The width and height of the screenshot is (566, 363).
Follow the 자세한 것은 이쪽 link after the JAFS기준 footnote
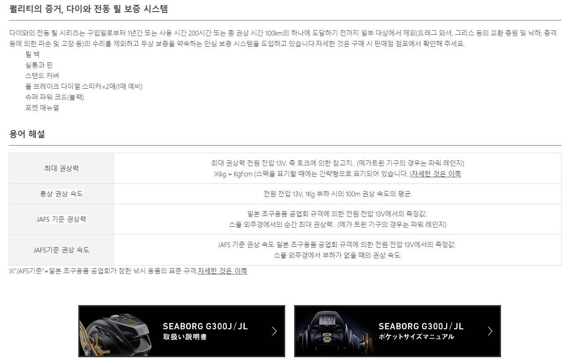click(x=222, y=270)
